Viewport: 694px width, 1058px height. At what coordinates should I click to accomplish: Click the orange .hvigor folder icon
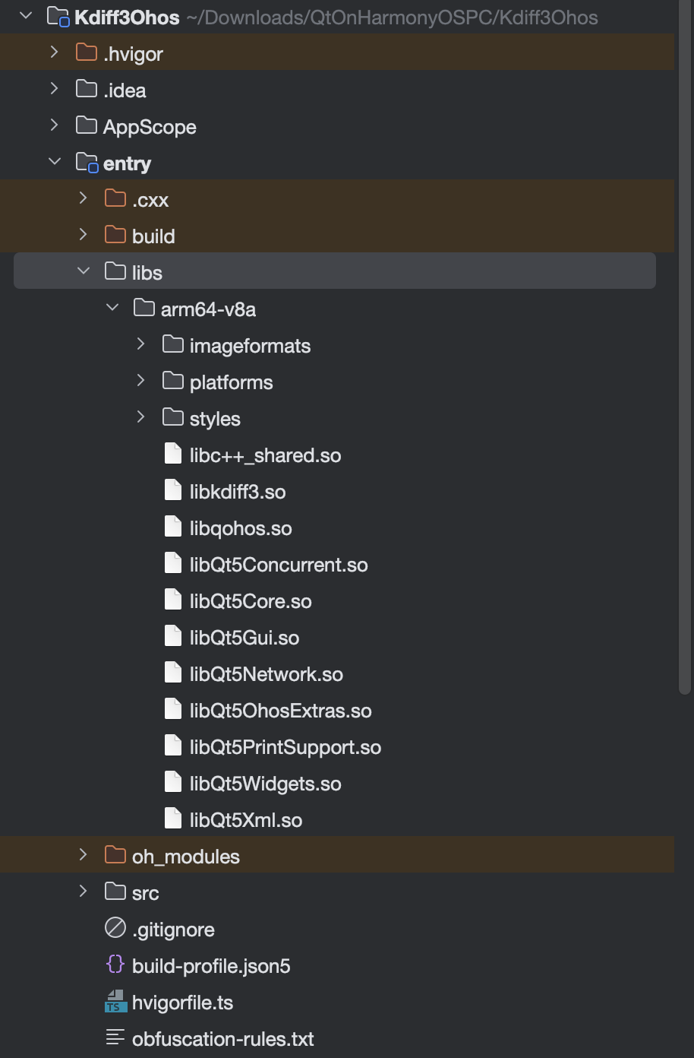click(87, 52)
